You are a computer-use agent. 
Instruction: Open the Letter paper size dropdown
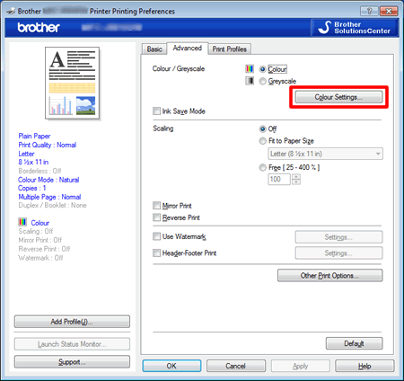[325, 154]
